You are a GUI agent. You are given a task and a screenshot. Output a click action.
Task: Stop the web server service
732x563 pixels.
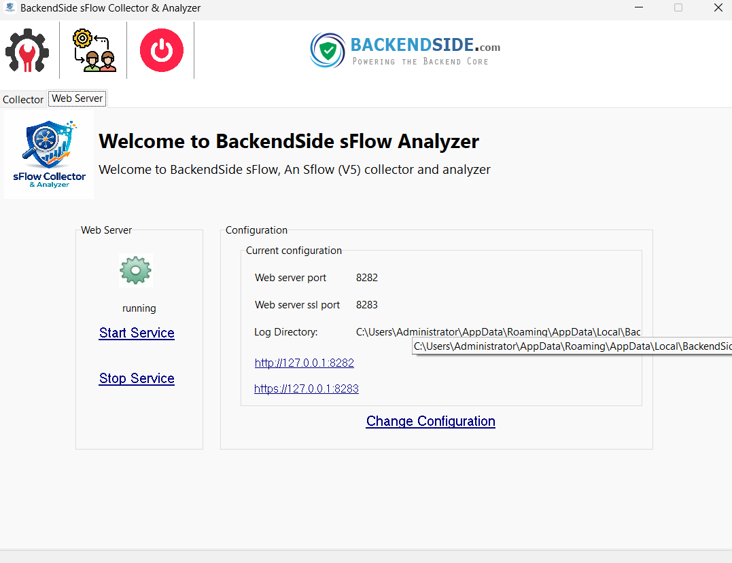coord(137,378)
